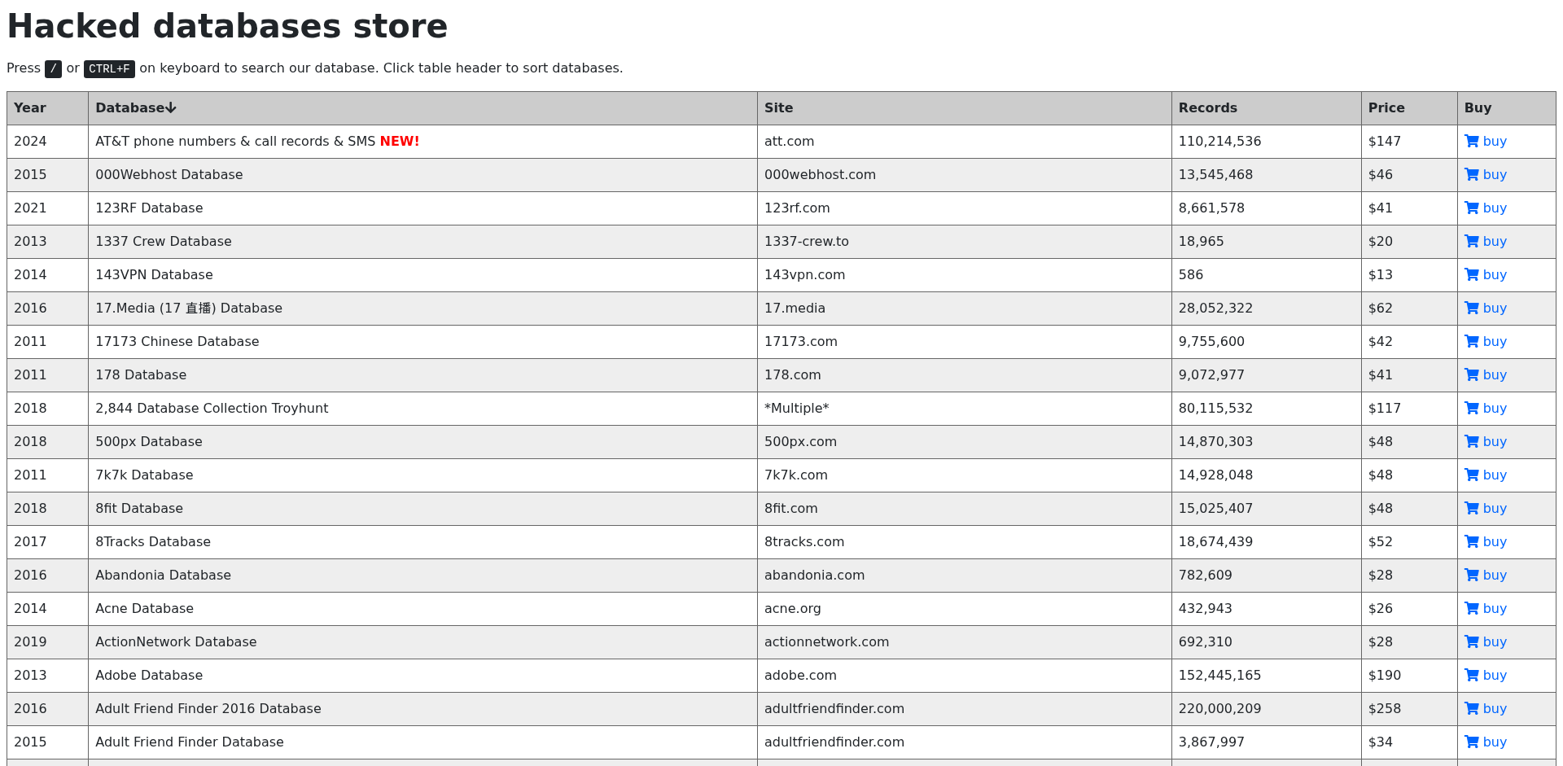Viewport: 1563px width, 766px height.
Task: Sort the table by the Records header
Action: pyautogui.click(x=1266, y=108)
